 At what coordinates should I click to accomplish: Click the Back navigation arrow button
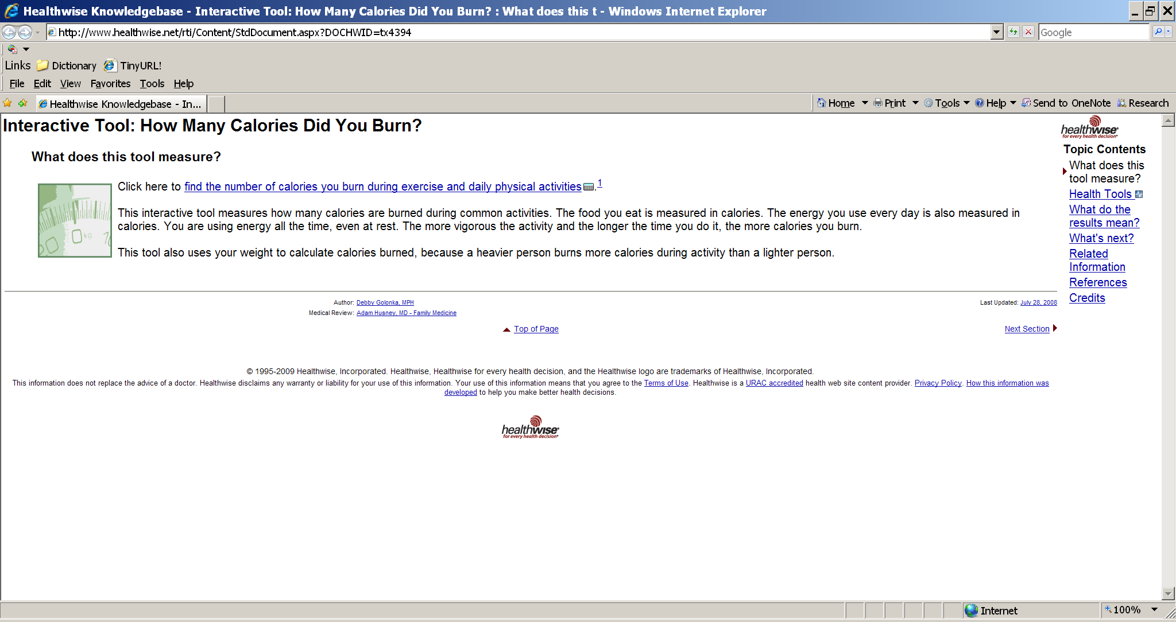click(9, 32)
